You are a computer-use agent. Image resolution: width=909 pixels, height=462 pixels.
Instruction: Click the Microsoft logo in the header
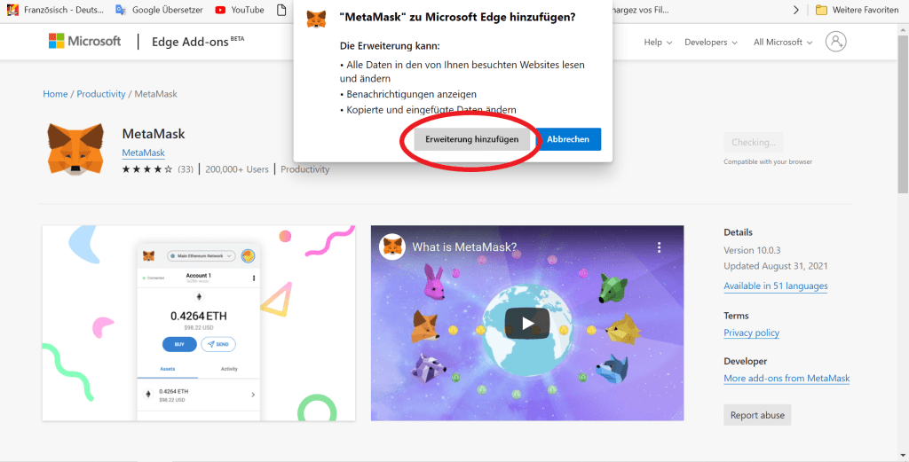coord(84,42)
